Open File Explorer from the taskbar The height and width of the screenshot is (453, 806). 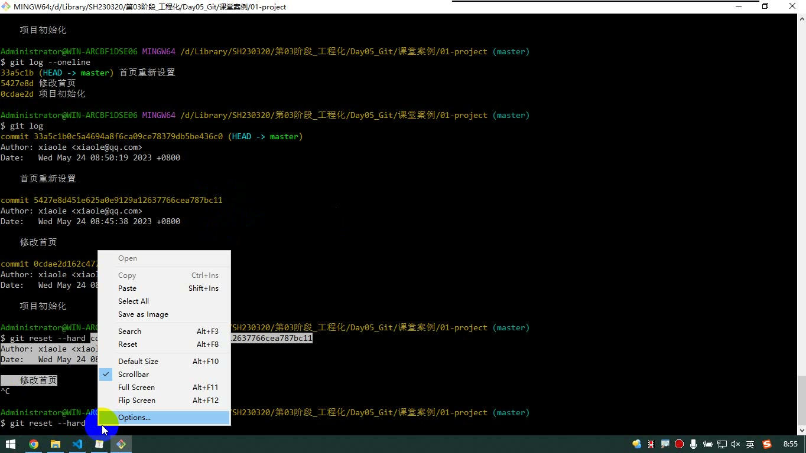point(56,444)
